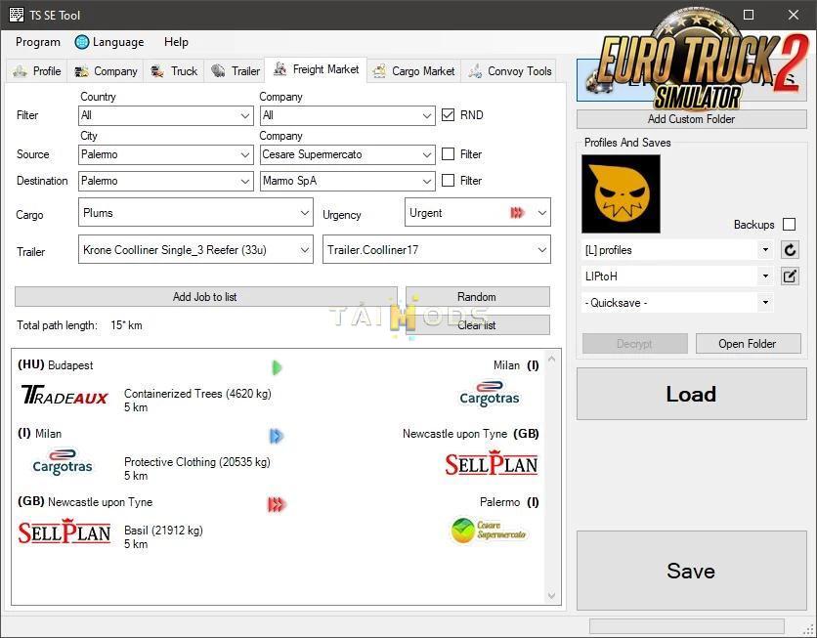Uncheck the RND checkbox
Image resolution: width=817 pixels, height=638 pixels.
[x=448, y=115]
